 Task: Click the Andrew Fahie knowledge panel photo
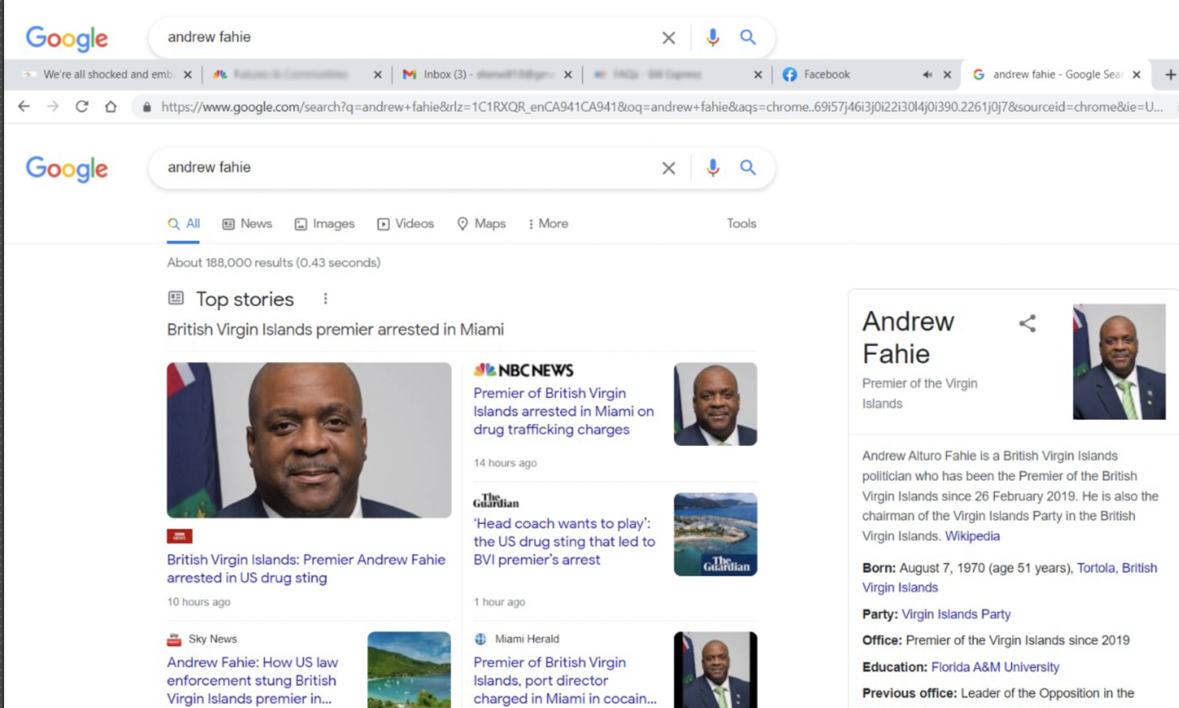(1118, 361)
